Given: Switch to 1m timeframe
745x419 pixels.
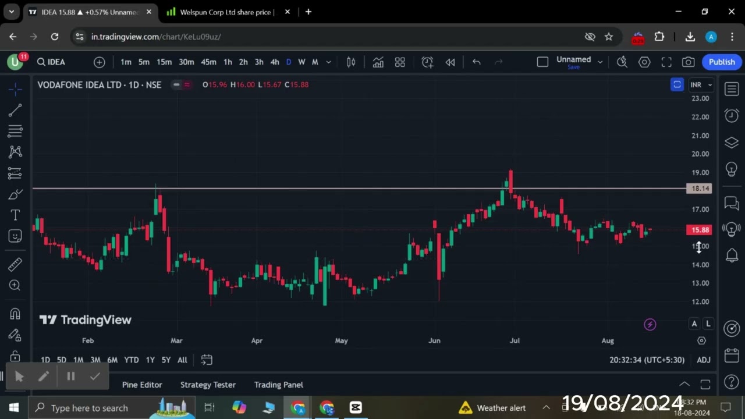Looking at the screenshot, I should [x=126, y=62].
